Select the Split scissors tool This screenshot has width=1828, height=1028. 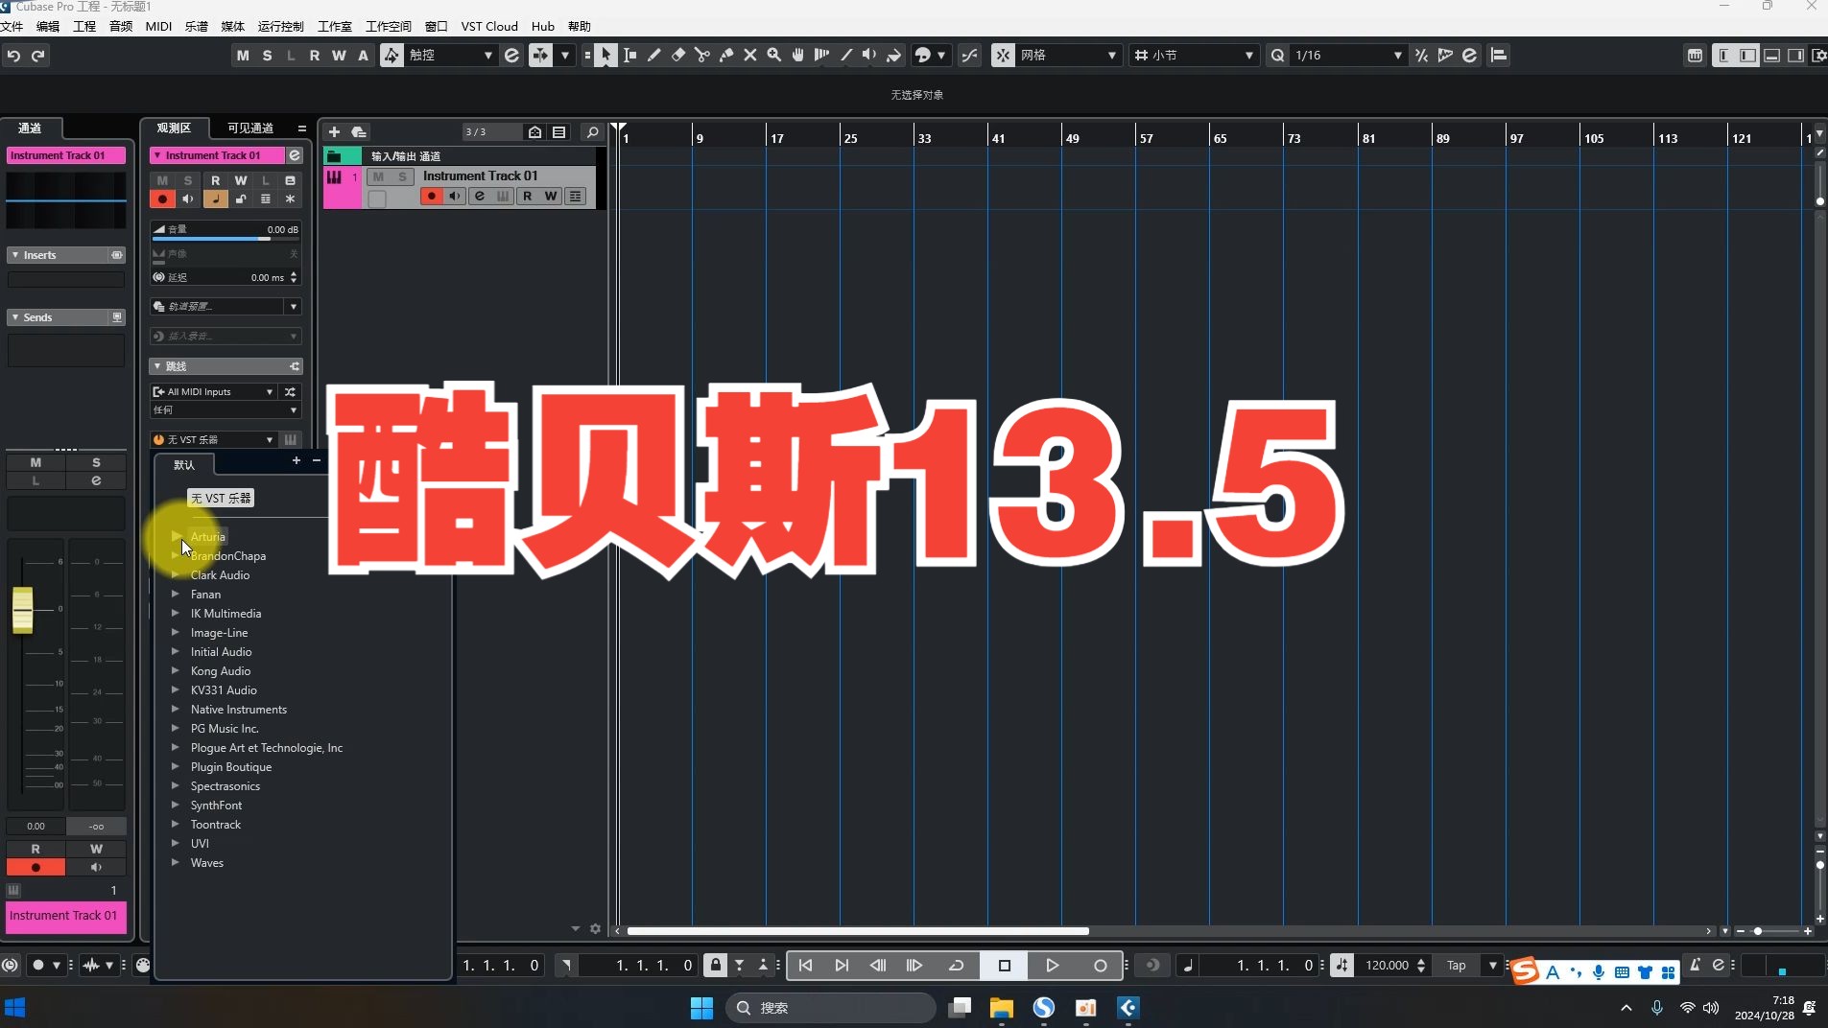[x=701, y=56]
